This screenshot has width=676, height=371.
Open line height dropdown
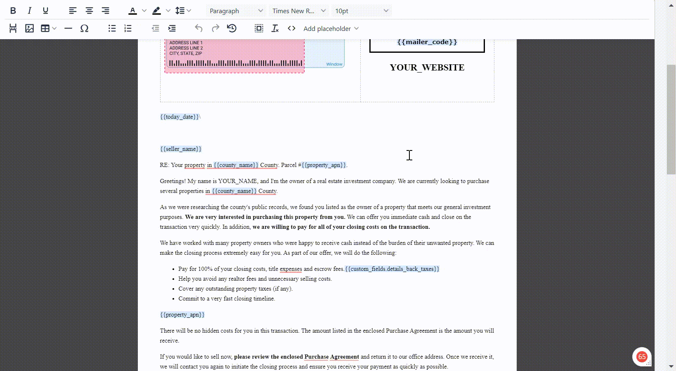pyautogui.click(x=183, y=11)
